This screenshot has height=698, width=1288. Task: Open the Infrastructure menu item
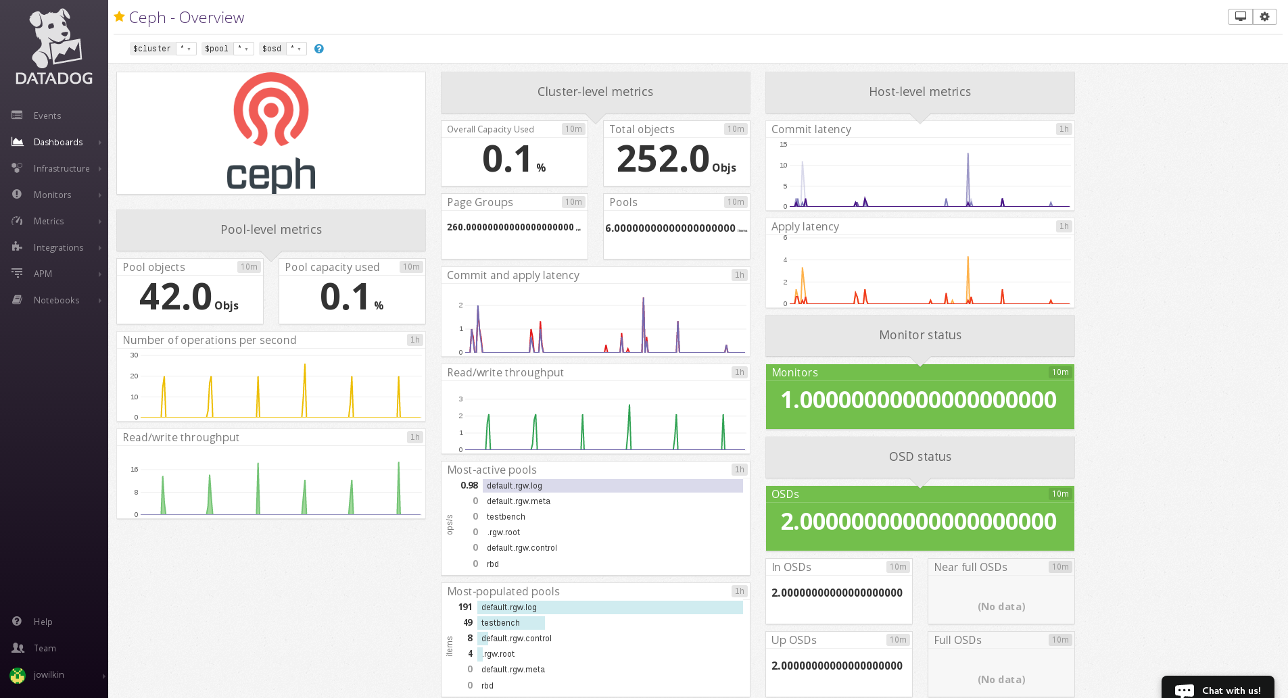62,168
